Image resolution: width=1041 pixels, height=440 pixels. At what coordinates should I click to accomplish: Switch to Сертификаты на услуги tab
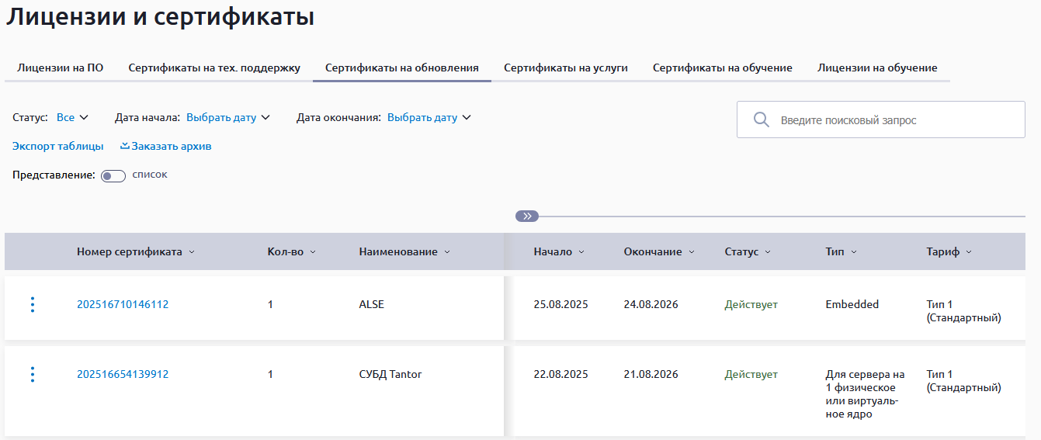click(x=565, y=68)
